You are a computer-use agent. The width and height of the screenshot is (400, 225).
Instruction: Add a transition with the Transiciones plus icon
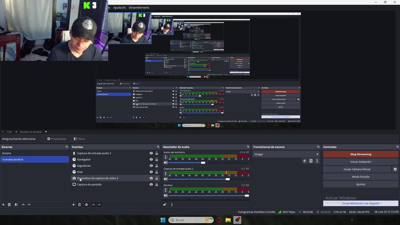(x=304, y=161)
